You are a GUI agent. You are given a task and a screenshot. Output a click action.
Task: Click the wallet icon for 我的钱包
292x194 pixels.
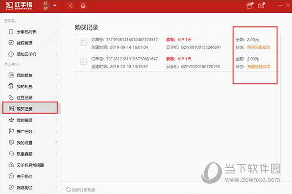point(11,75)
